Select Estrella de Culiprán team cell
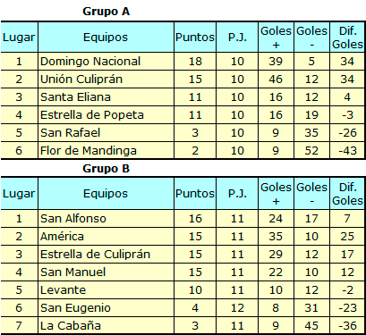This screenshot has height=335, width=366. [106, 255]
